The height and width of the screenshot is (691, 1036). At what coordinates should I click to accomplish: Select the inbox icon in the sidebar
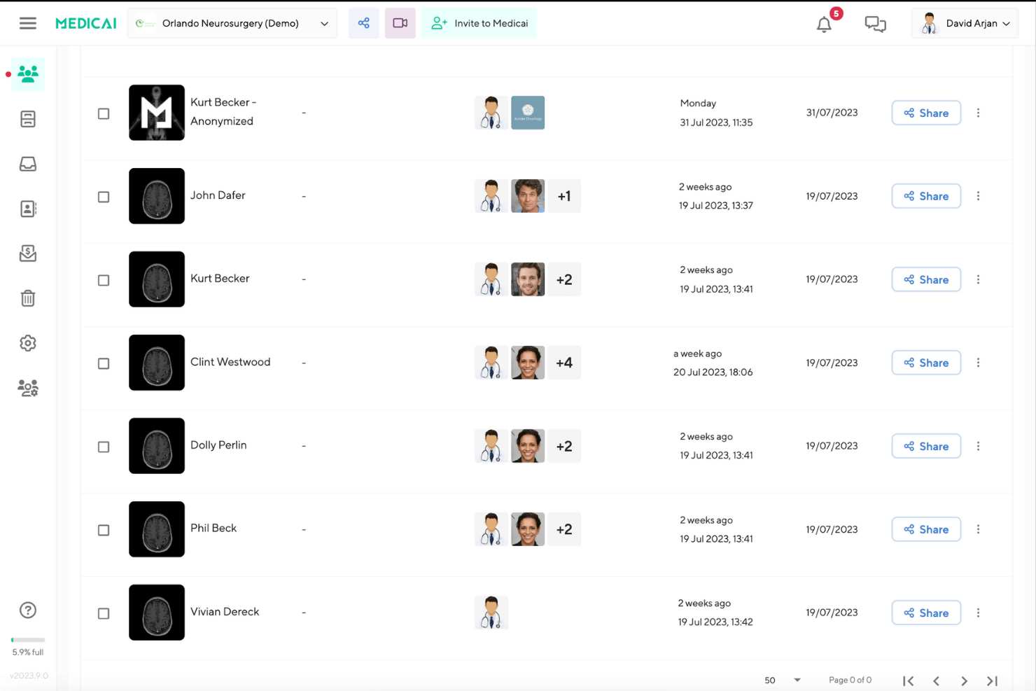pyautogui.click(x=27, y=164)
